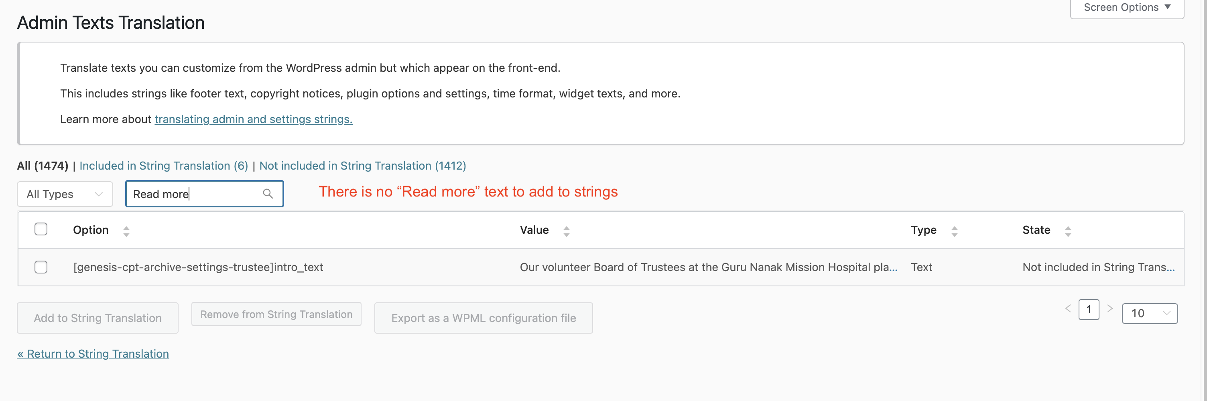This screenshot has height=401, width=1207.
Task: Show All (1474) strings filter
Action: 43,166
